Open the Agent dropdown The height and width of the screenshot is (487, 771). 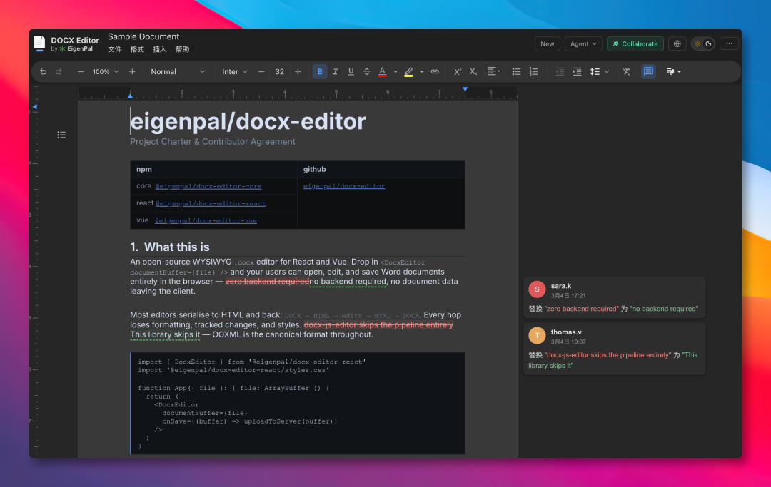pyautogui.click(x=583, y=43)
